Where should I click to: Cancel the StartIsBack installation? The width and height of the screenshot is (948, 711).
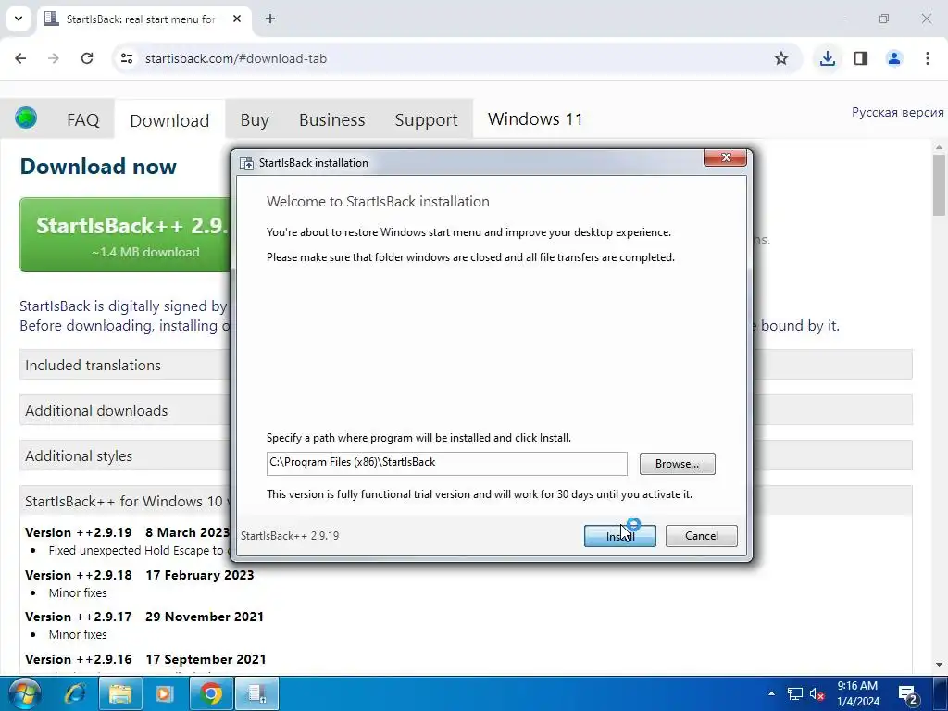click(x=702, y=536)
